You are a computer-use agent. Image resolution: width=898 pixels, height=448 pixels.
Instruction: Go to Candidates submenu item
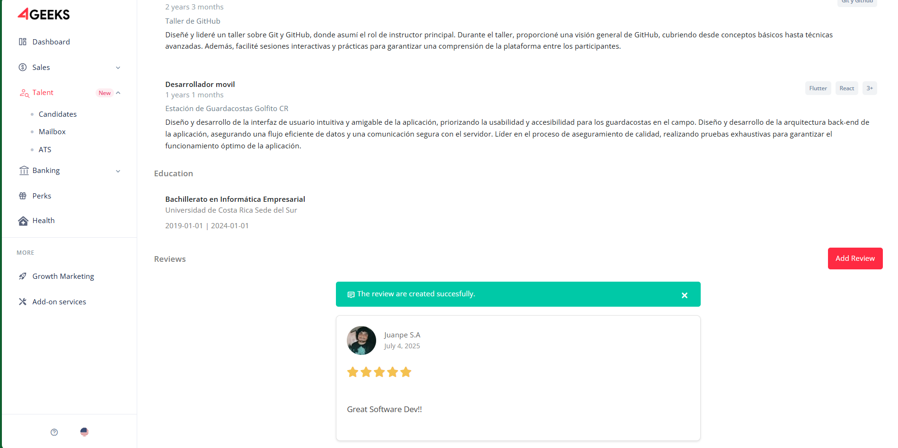(58, 114)
